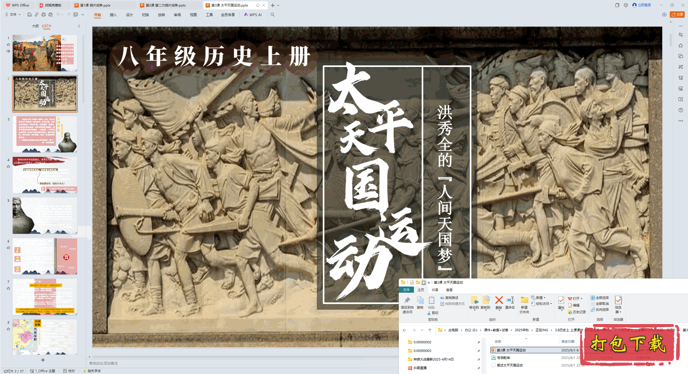The height and width of the screenshot is (374, 688).
Task: Click Copy path in Explorer ribbon
Action: coord(449,298)
